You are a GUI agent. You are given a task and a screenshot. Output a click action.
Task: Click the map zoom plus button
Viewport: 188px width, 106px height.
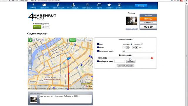[x=30, y=69]
